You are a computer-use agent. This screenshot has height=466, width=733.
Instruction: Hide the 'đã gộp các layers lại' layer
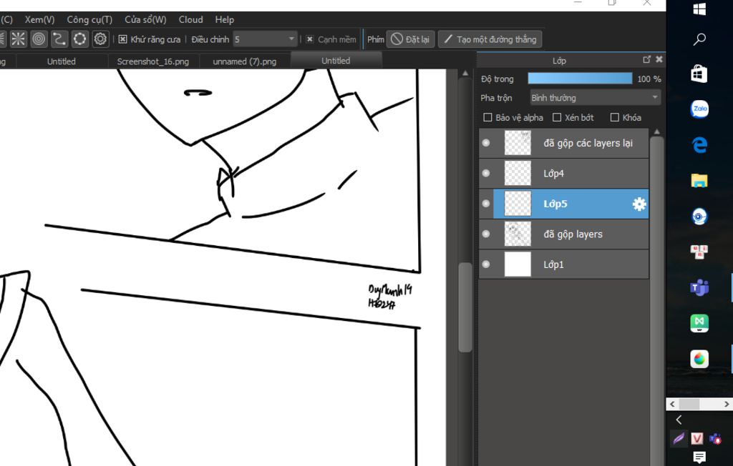[486, 143]
